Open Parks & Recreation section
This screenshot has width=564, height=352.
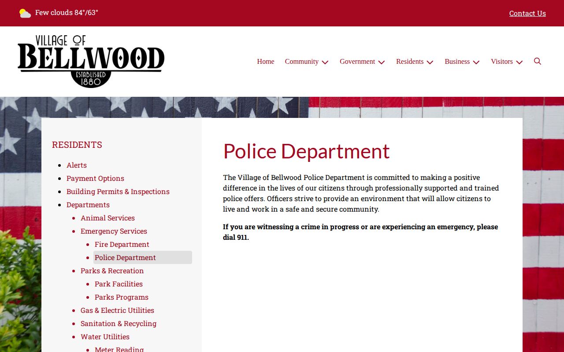[112, 271]
